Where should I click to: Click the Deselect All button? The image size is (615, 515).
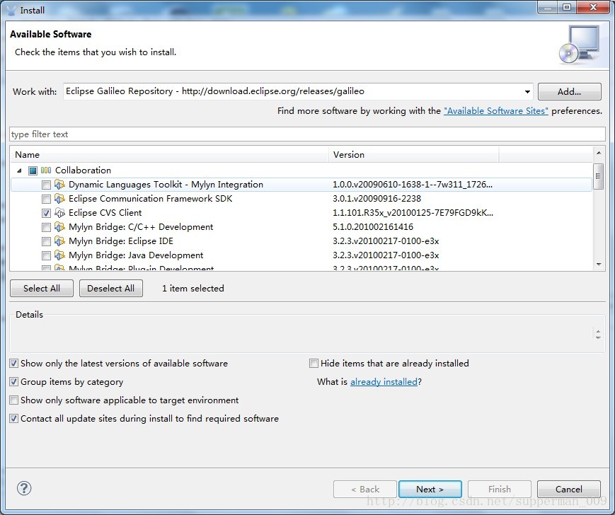click(111, 288)
